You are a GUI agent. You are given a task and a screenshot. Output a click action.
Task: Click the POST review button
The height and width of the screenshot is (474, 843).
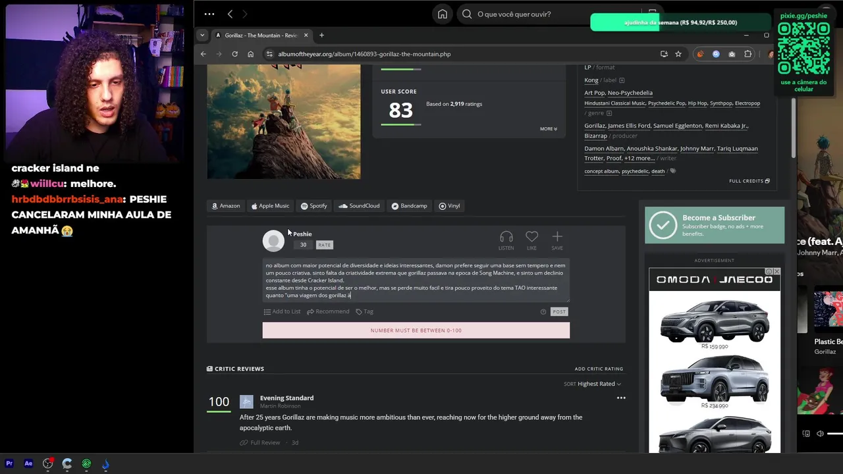(x=559, y=311)
